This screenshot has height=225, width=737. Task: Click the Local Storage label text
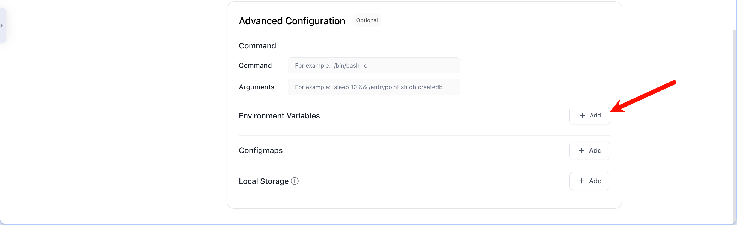tap(263, 181)
